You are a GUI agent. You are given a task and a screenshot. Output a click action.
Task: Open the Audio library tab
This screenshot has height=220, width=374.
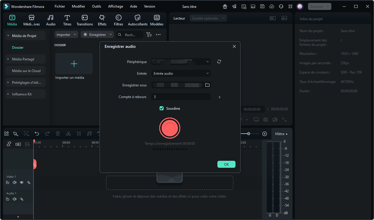(51, 20)
